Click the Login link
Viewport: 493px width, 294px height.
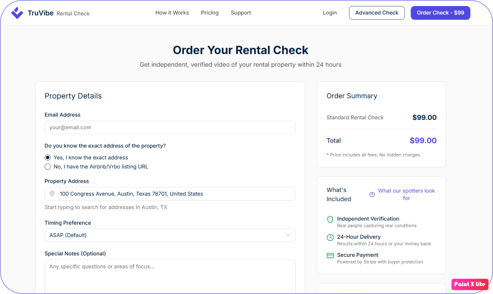pos(330,13)
